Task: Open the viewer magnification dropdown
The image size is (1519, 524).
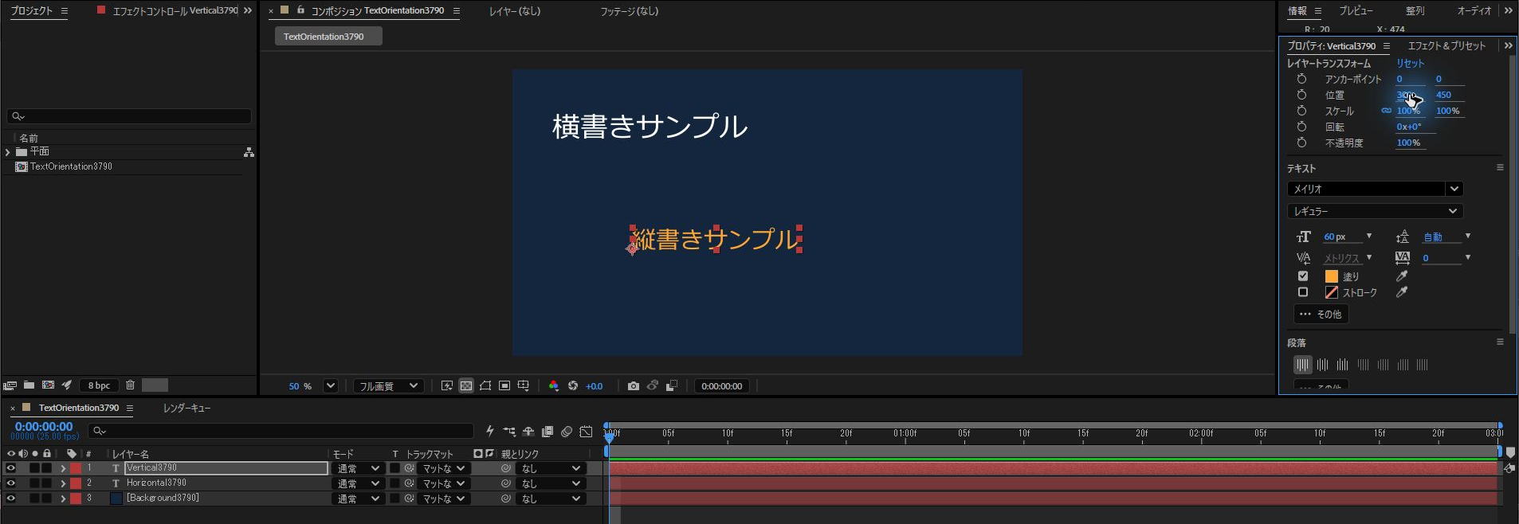Action: point(331,386)
